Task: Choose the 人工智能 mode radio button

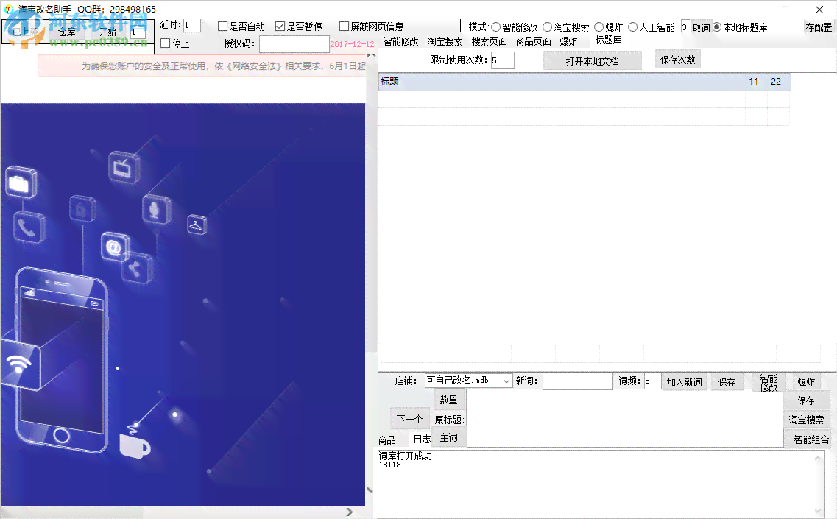Action: tap(633, 27)
